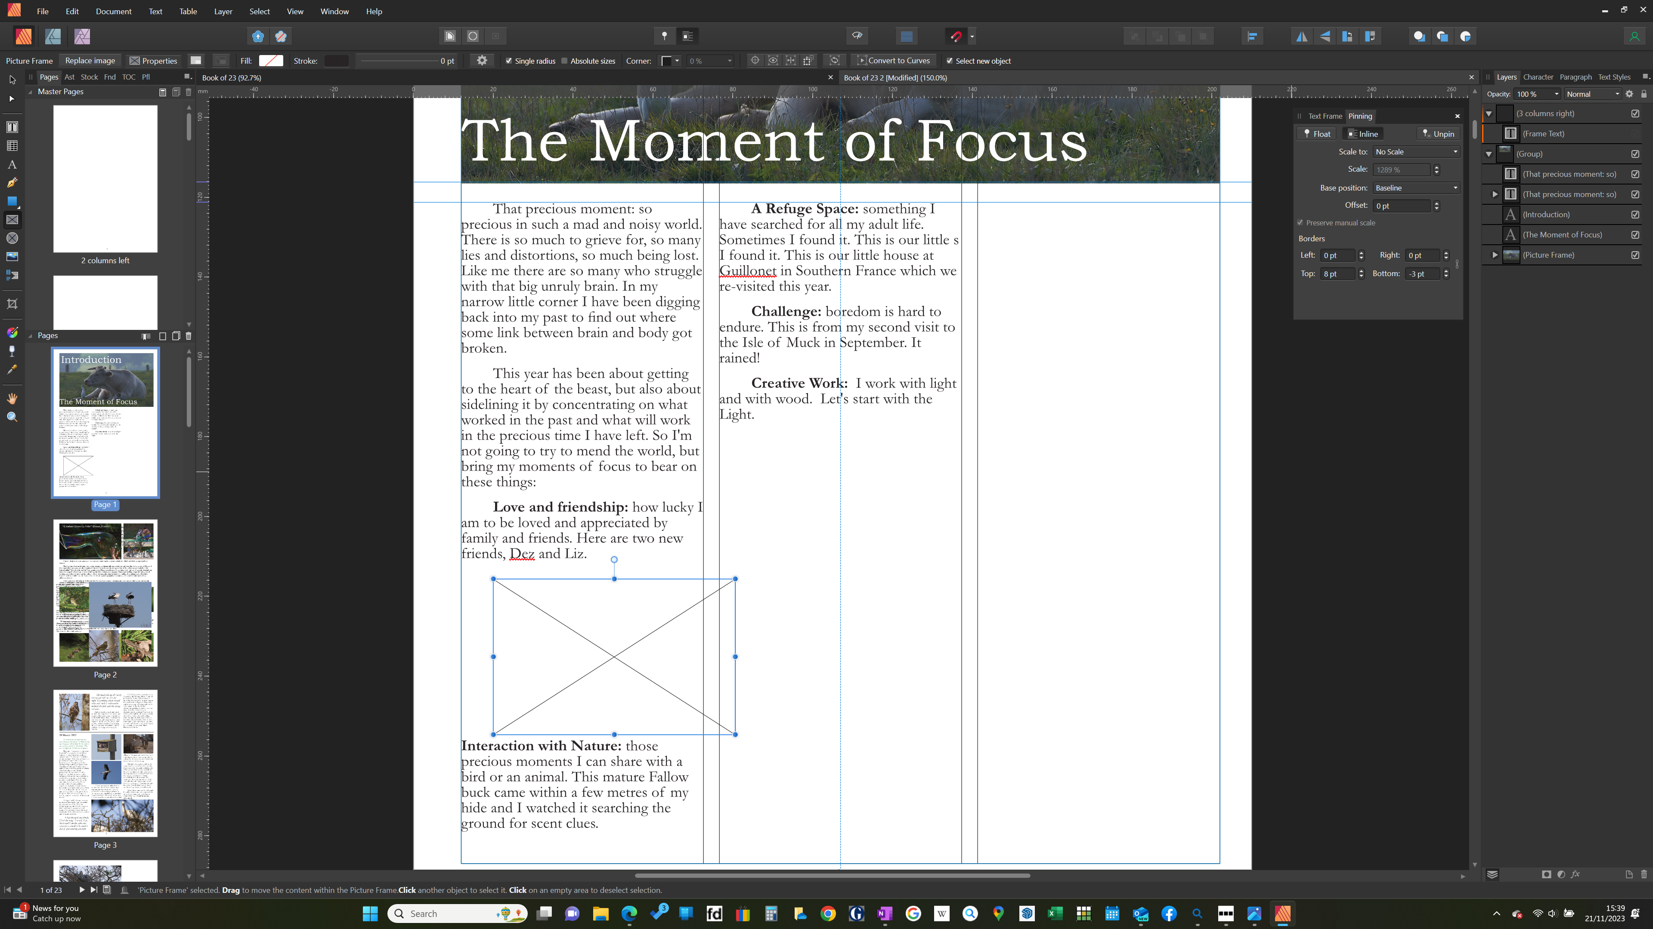Toggle the Single radius checkbox
Screen dimensions: 1653x929
[509, 61]
